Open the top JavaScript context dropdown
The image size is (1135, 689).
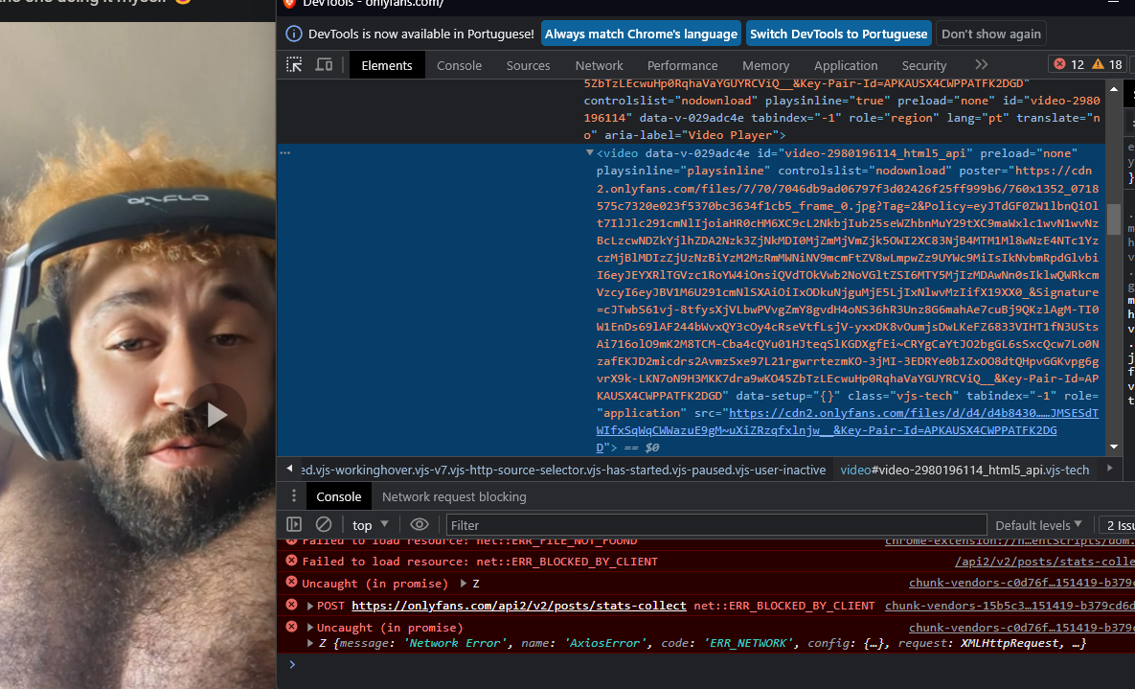(370, 525)
